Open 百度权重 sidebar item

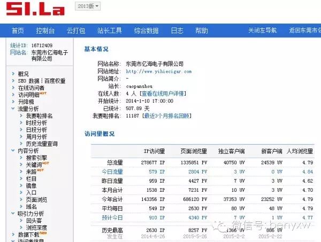(55, 81)
